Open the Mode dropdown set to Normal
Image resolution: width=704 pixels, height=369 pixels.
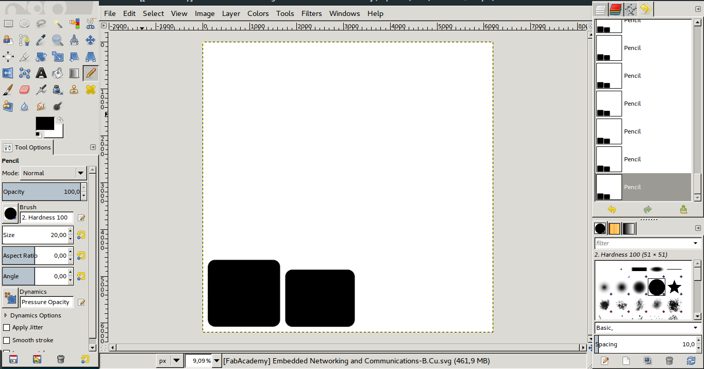coord(53,173)
